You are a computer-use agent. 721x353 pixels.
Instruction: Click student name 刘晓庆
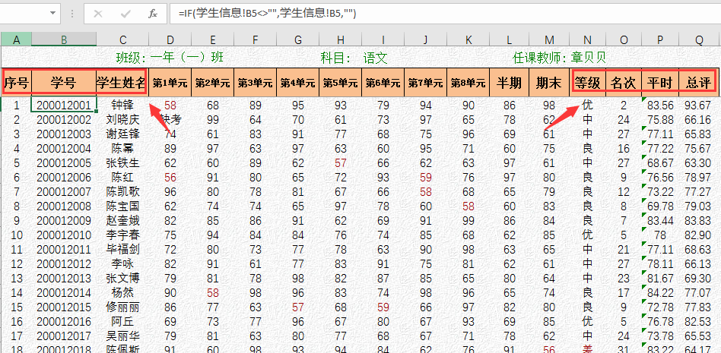tap(122, 120)
